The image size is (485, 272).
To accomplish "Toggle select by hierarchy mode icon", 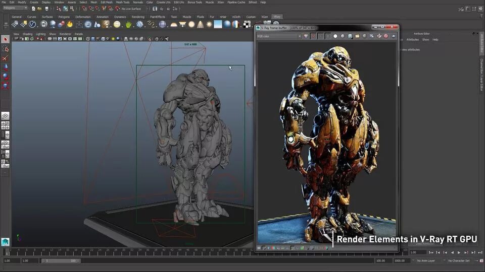I will [59, 9].
